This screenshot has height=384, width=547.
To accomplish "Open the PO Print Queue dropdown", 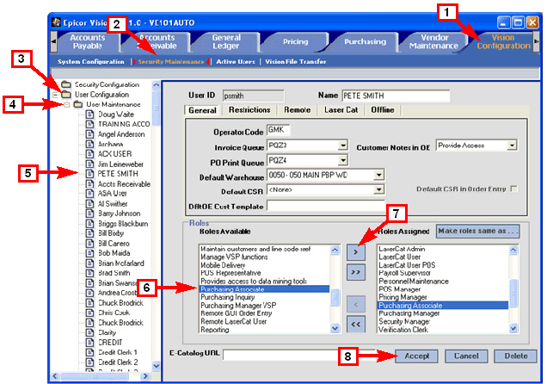I will coord(343,160).
